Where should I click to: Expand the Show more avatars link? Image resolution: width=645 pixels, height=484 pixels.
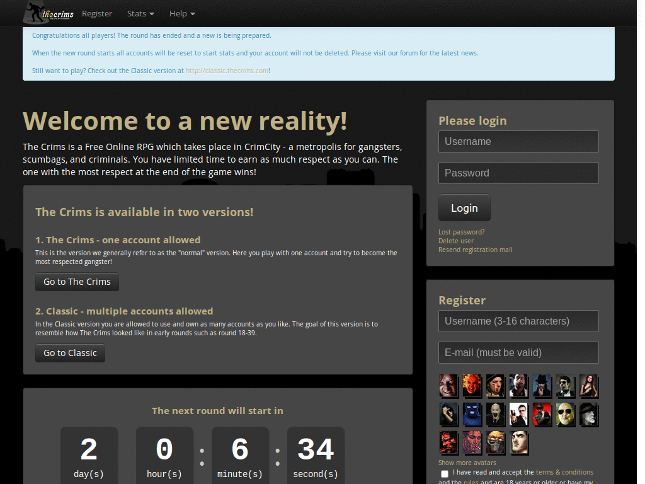tap(467, 463)
